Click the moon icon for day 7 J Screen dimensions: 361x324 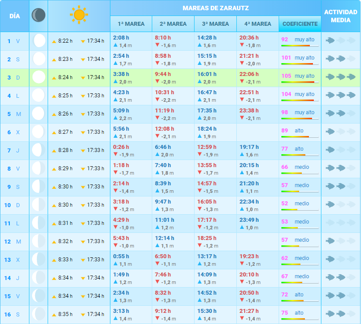pyautogui.click(x=39, y=150)
